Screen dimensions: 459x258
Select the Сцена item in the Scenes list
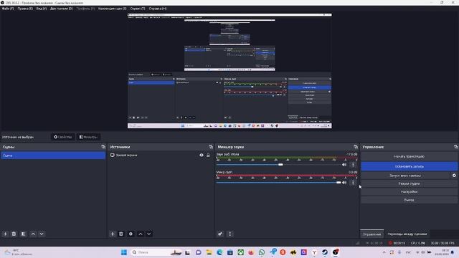point(53,156)
